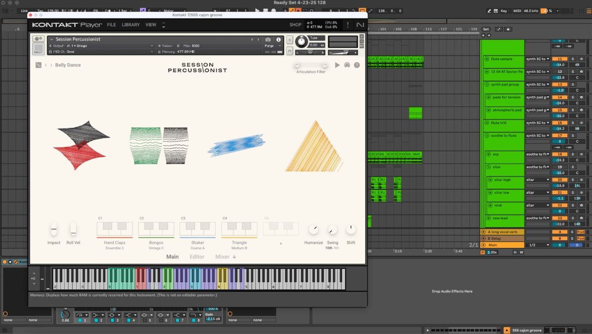
Task: Open the sitar high output routing dropdown
Action: pos(537,180)
